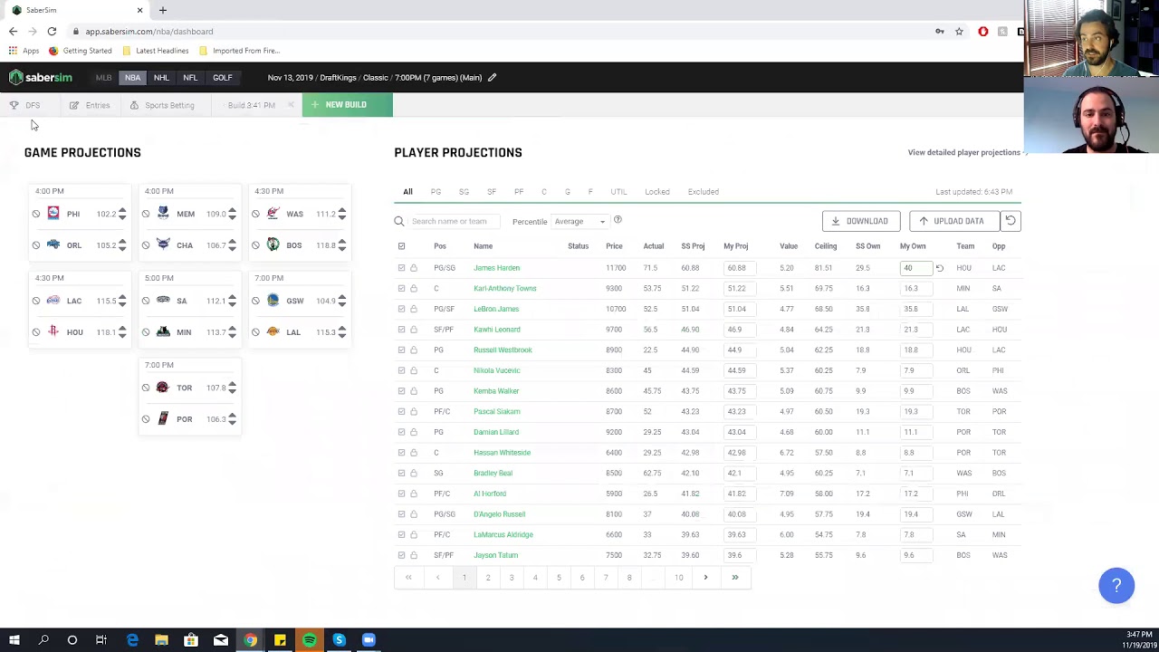1159x652 pixels.
Task: Uncheck James Harden's row checkbox
Action: [402, 268]
